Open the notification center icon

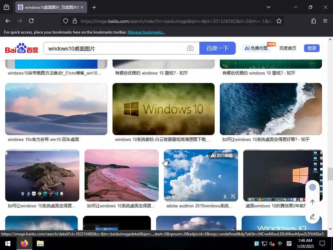[x=322, y=243]
